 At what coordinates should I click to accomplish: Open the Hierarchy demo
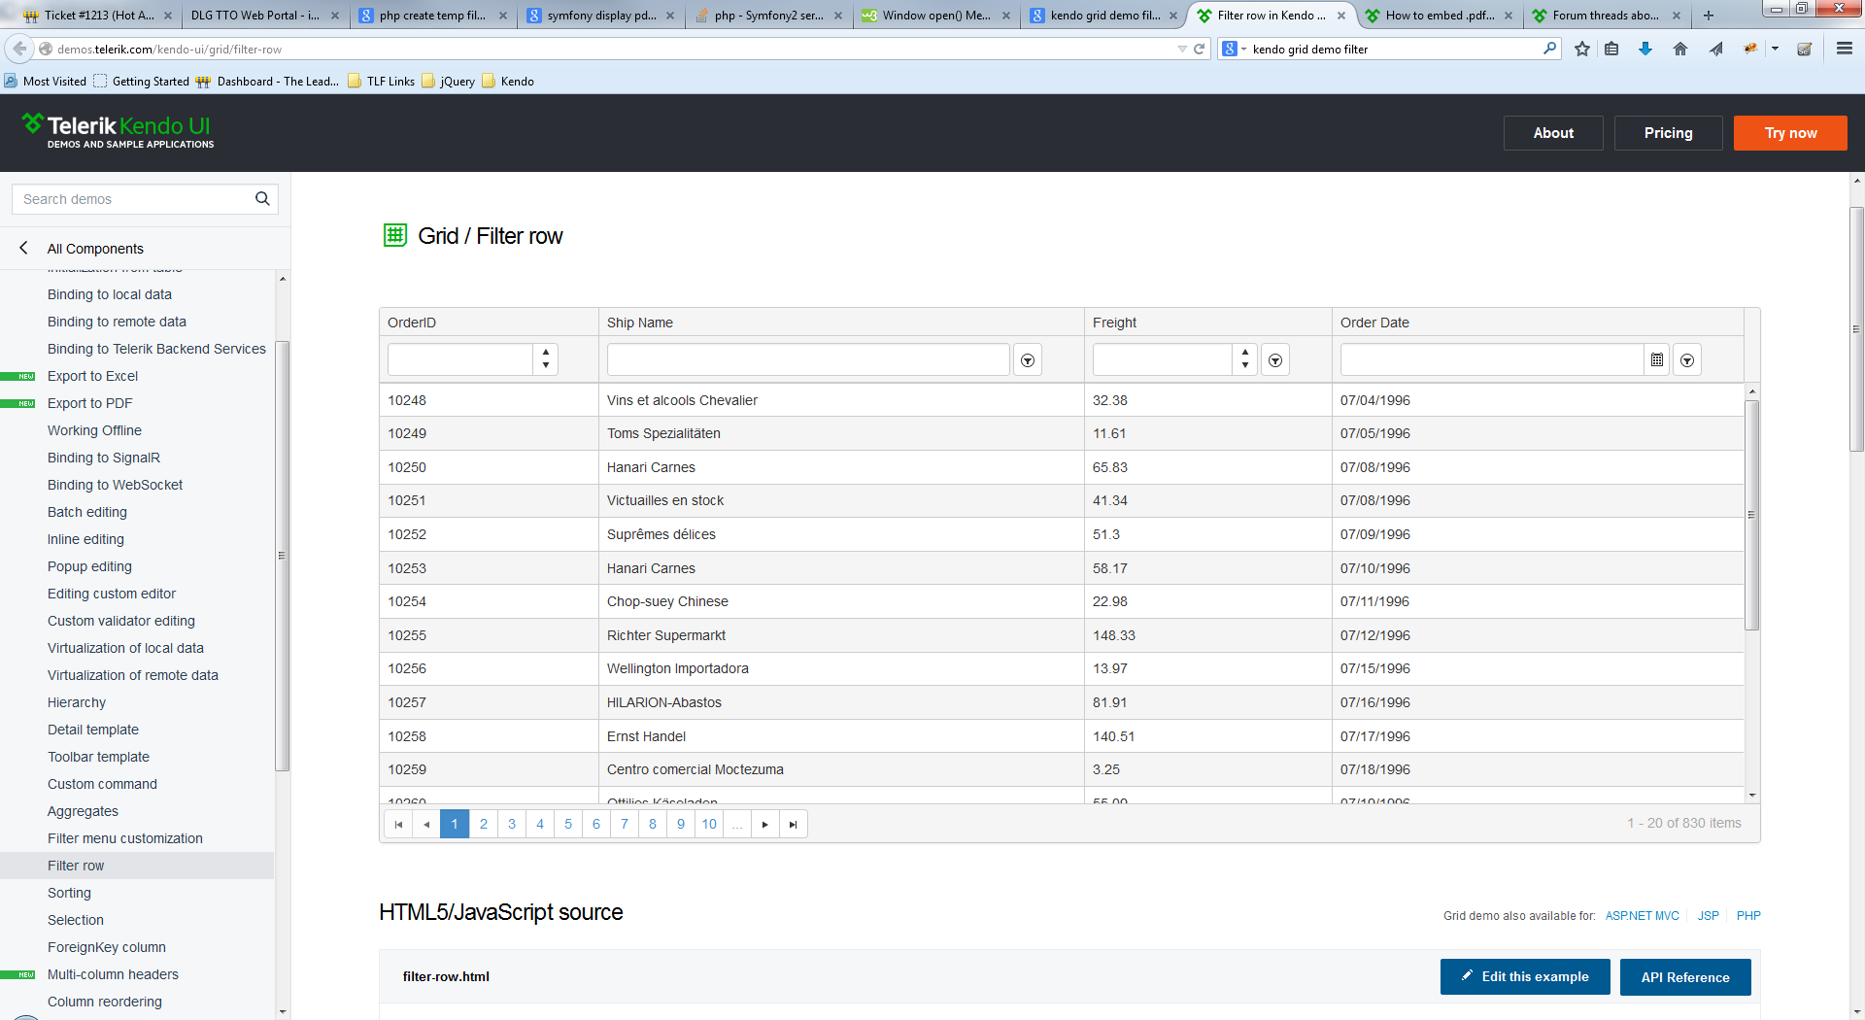(77, 702)
